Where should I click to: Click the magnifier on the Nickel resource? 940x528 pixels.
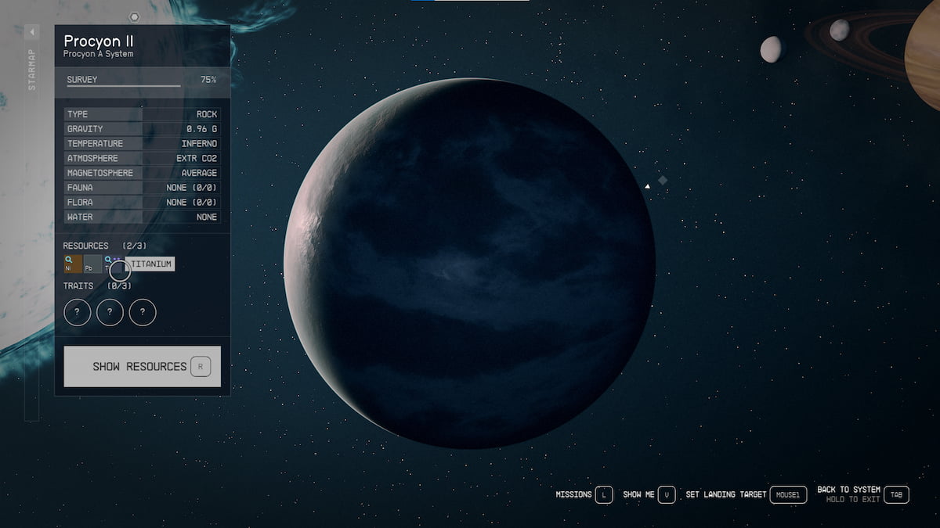68,259
